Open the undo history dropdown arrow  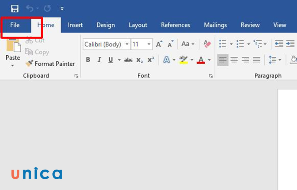[x=37, y=8]
